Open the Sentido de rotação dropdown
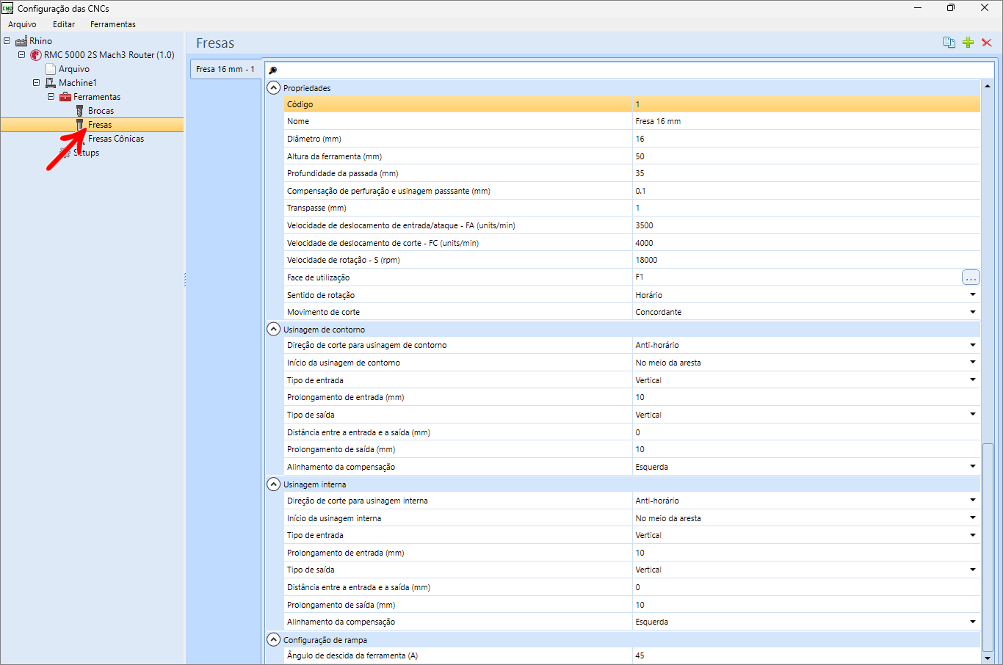Viewport: 1003px width, 665px height. pos(972,295)
